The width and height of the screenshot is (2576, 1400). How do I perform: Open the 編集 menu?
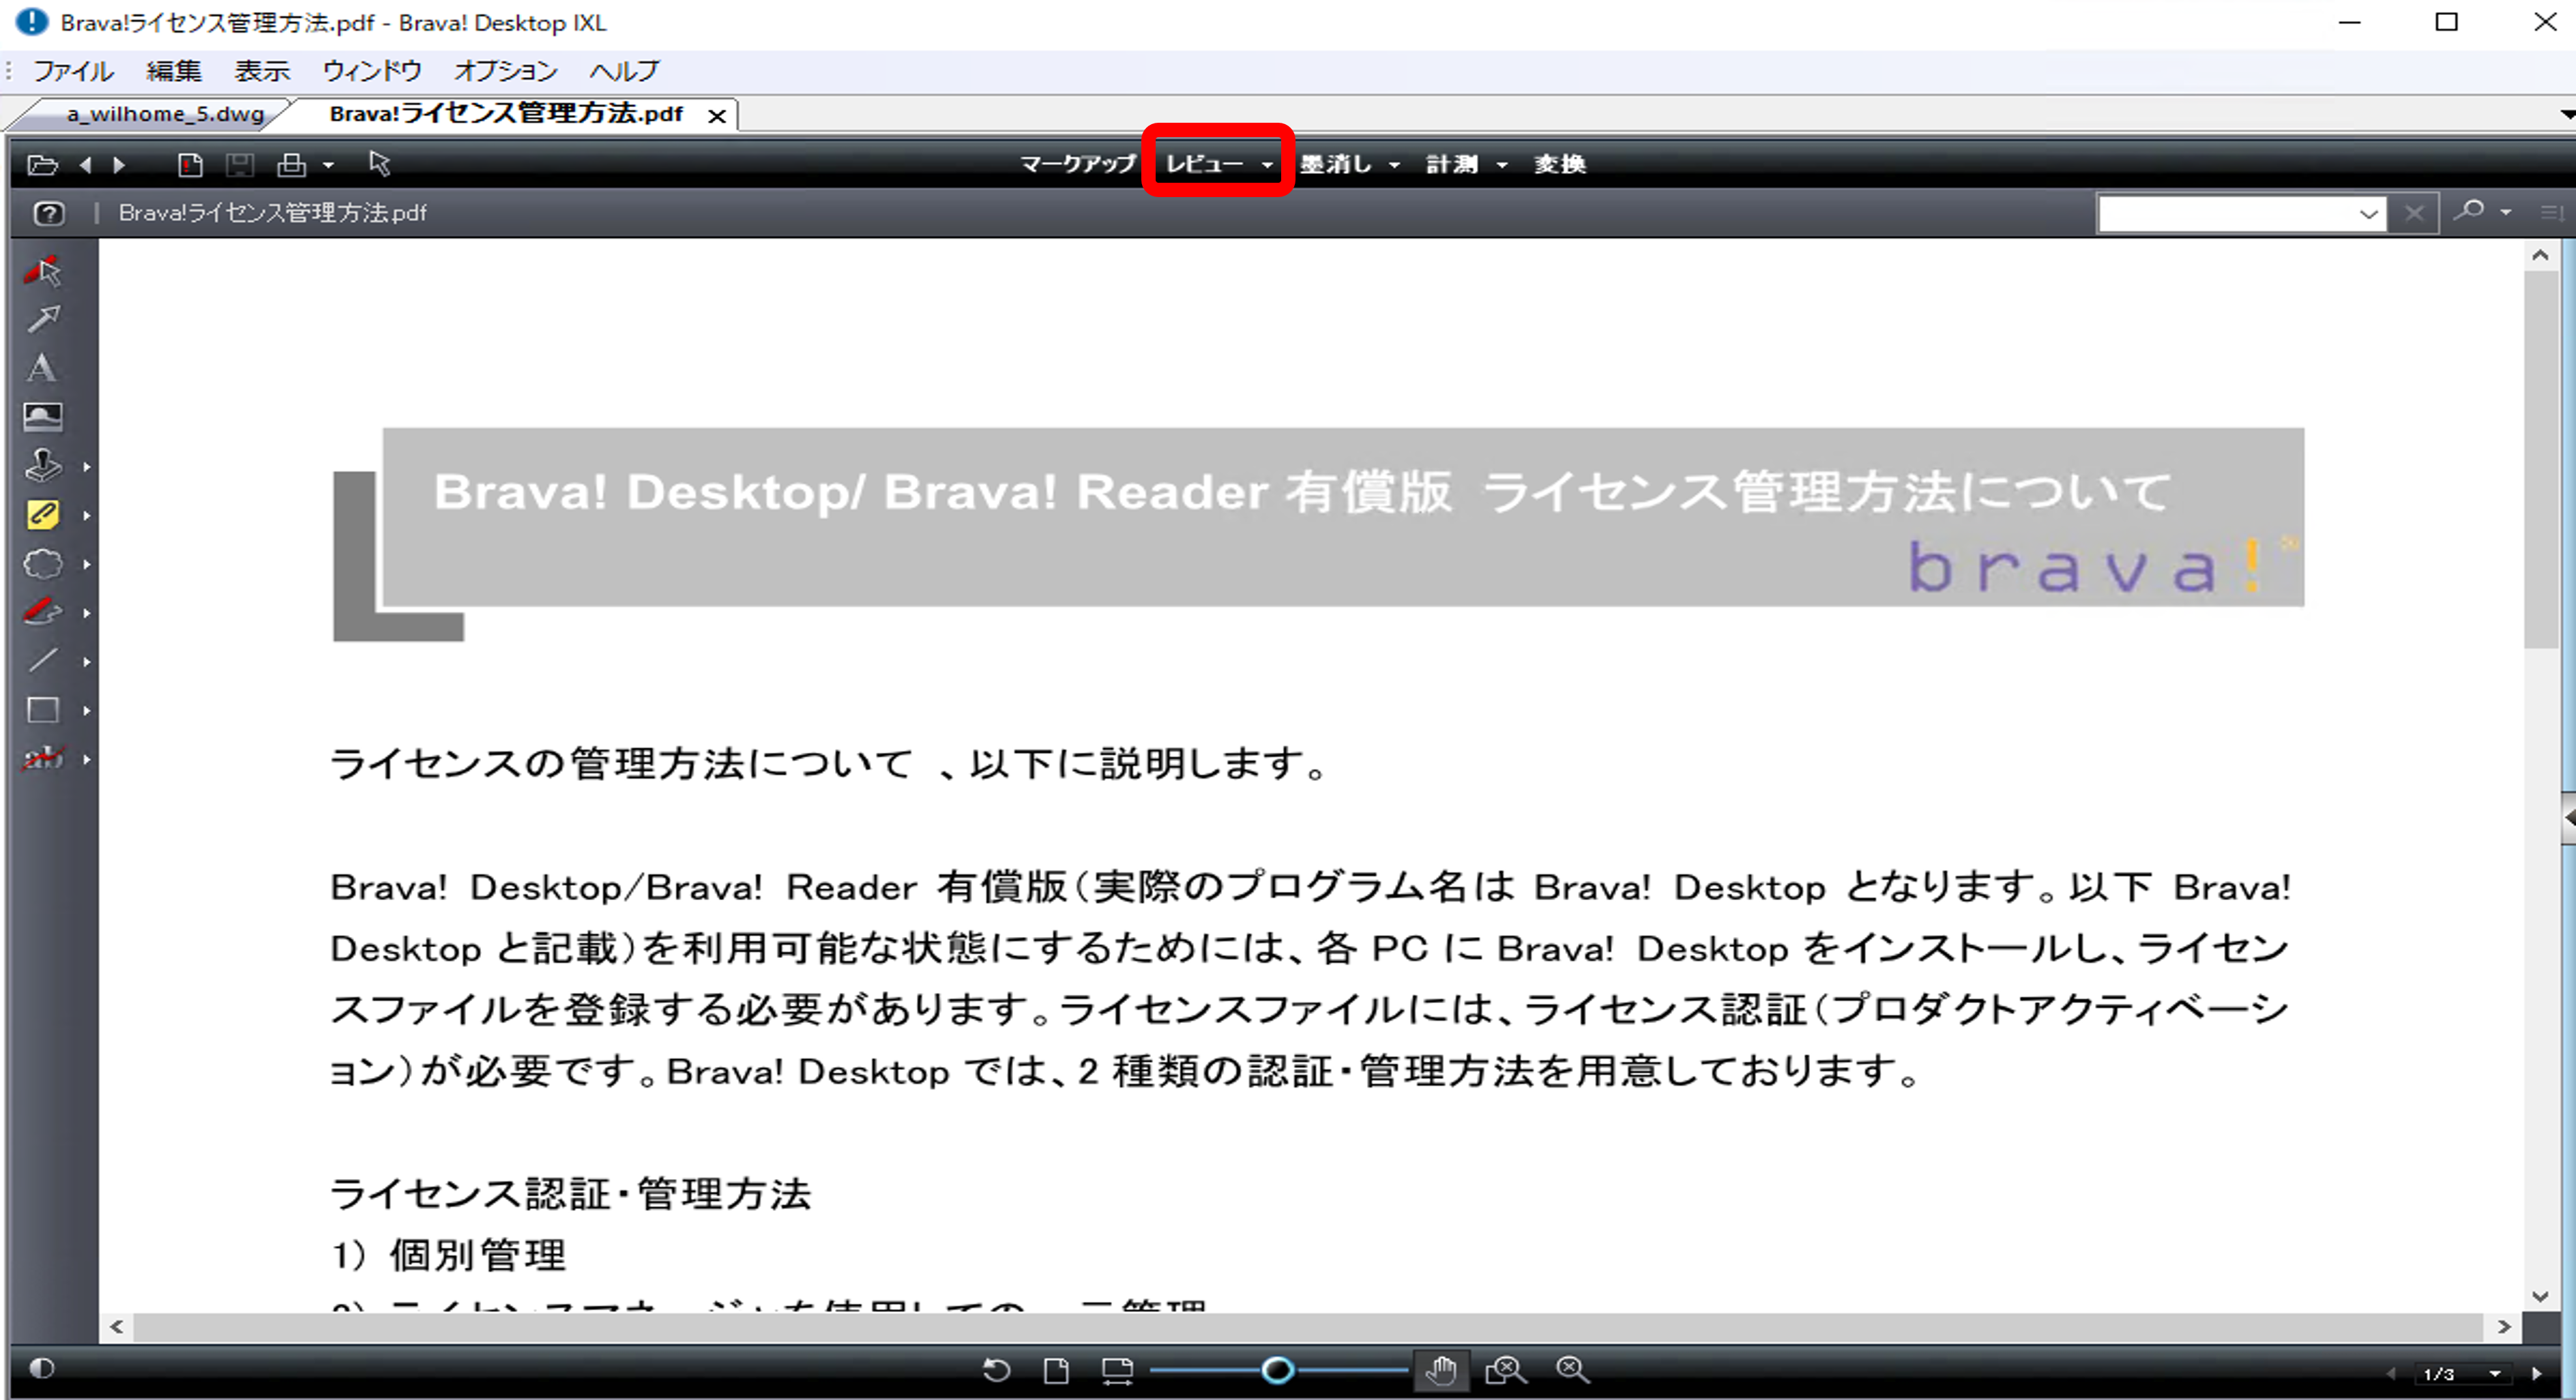click(x=174, y=71)
